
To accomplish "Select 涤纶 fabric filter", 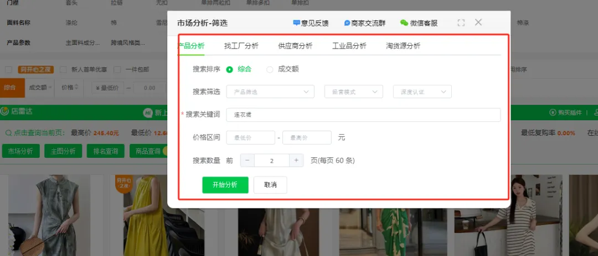I will tap(71, 23).
